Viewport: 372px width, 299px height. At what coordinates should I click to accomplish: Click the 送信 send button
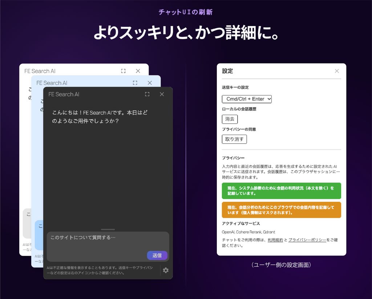pyautogui.click(x=157, y=255)
